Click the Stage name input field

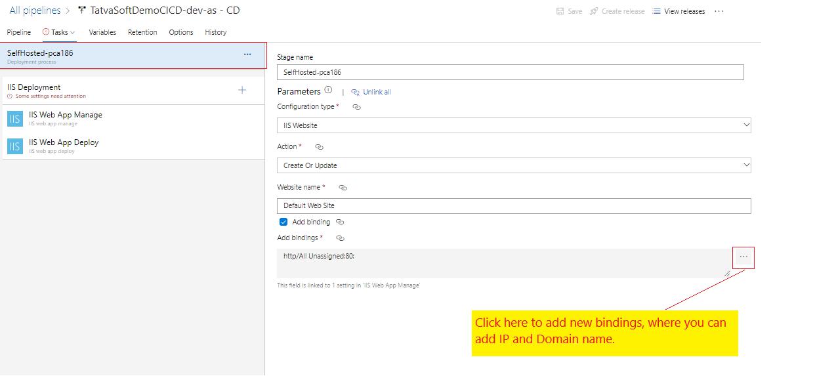click(511, 72)
